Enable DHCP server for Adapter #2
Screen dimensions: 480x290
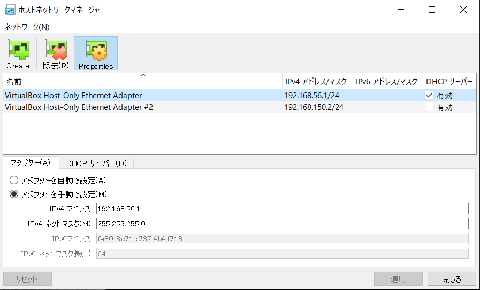pyautogui.click(x=429, y=107)
